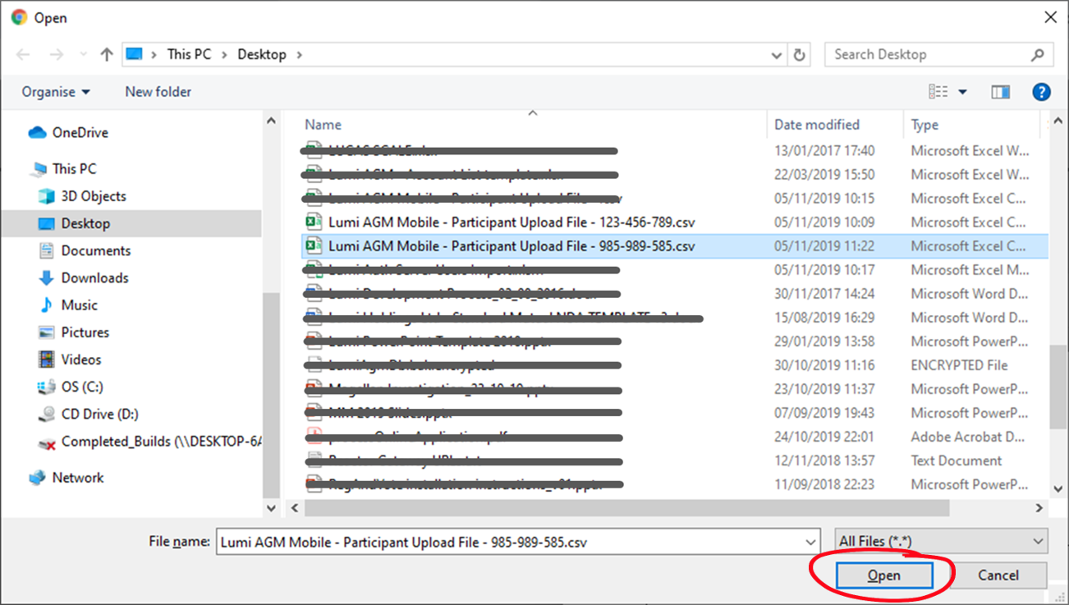Open the Pictures folder
Viewport: 1069px width, 605px height.
(85, 332)
